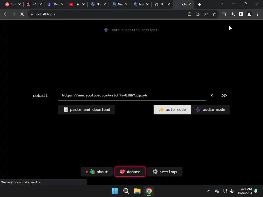The image size is (263, 197).
Task: Click the cobalt logo text
Action: tap(40, 95)
